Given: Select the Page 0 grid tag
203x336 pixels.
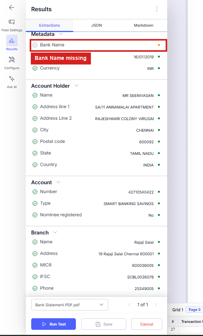Looking at the screenshot, I should click(194, 310).
